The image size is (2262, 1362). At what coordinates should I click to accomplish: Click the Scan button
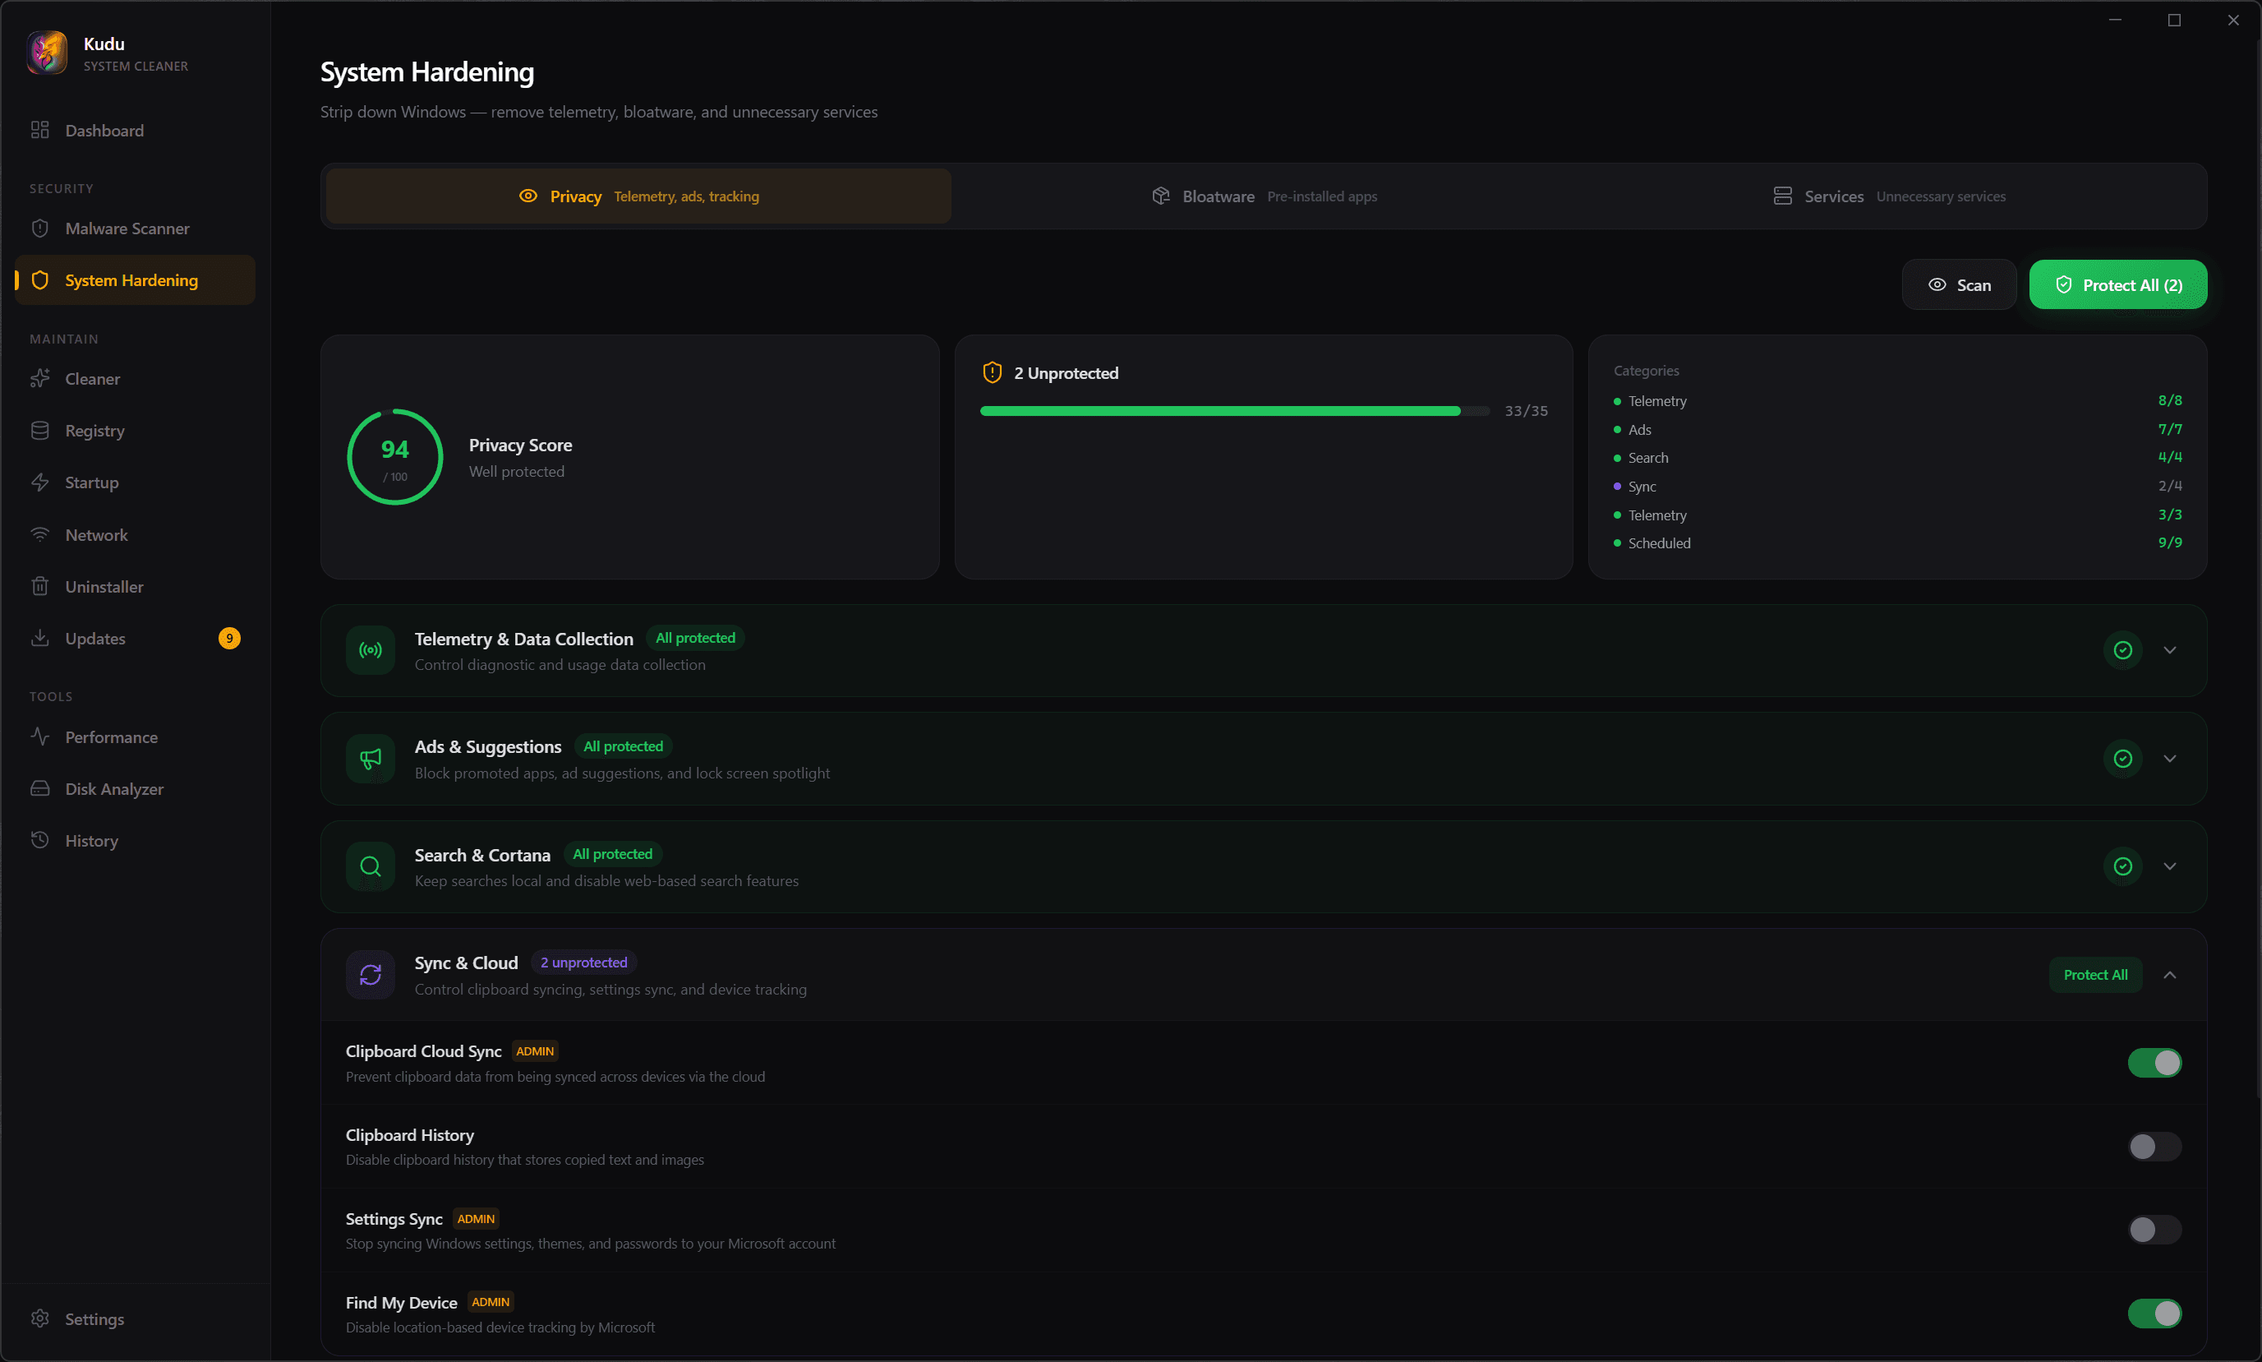(x=1958, y=285)
